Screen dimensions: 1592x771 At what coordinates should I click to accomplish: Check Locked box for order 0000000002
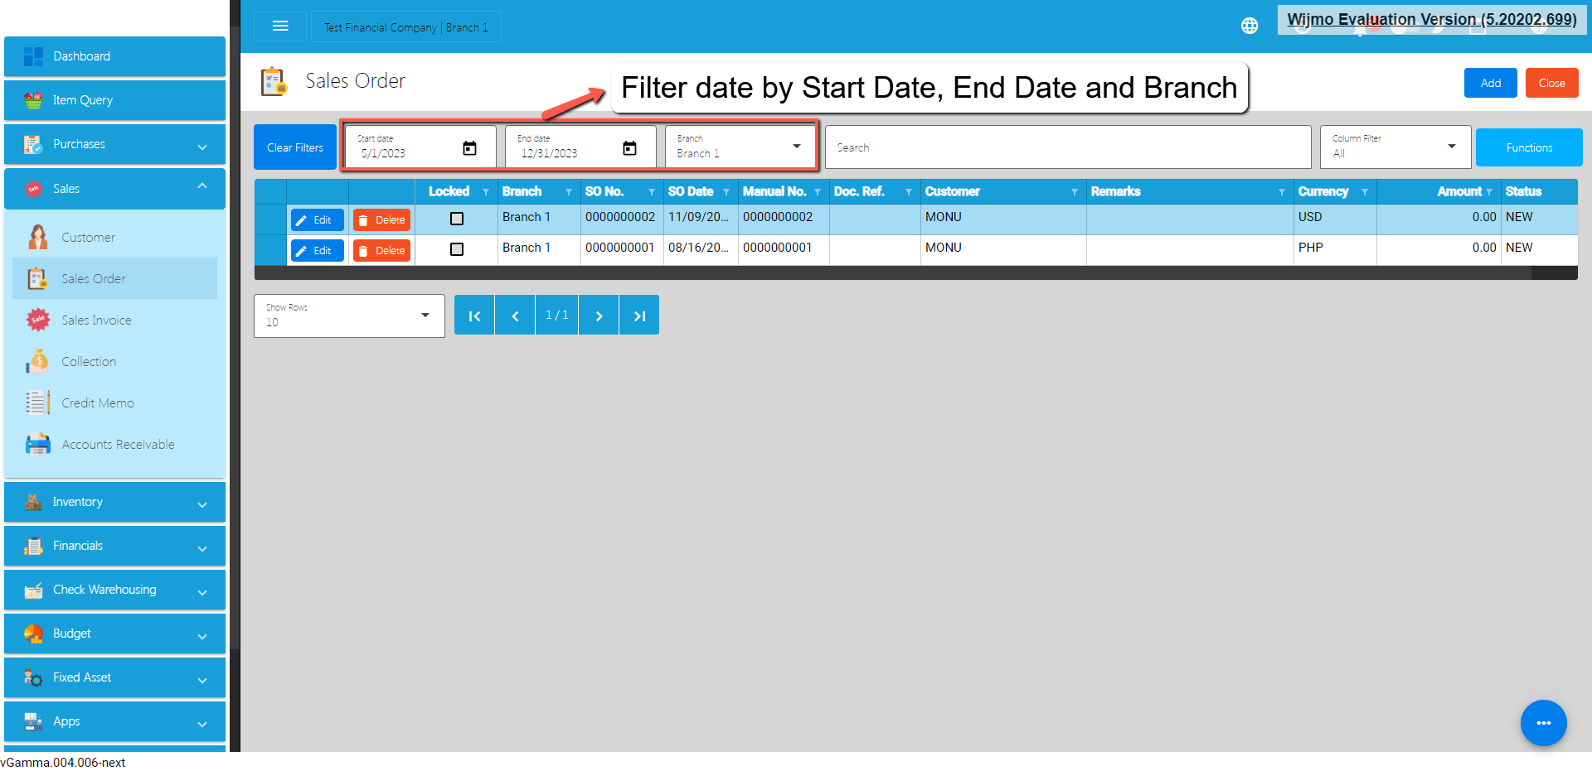(x=457, y=219)
